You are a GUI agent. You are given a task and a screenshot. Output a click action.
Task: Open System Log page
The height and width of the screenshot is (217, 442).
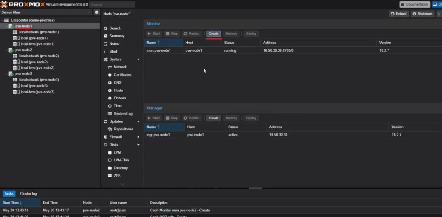point(123,114)
